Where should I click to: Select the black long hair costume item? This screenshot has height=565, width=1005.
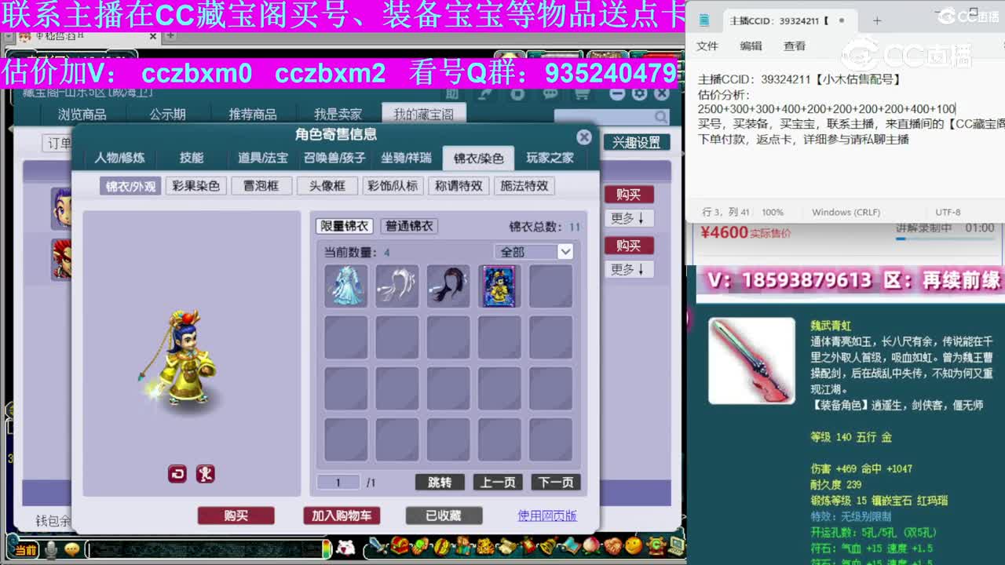[x=448, y=286]
